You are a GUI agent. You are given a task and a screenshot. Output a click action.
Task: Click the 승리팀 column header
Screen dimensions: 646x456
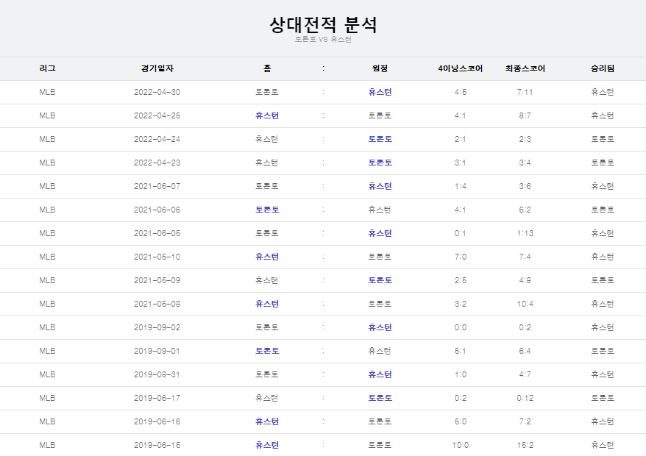click(603, 68)
